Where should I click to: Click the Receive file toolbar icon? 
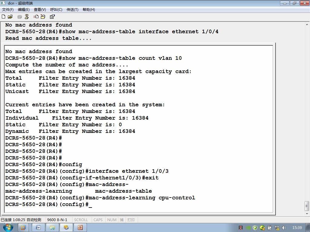43,17
